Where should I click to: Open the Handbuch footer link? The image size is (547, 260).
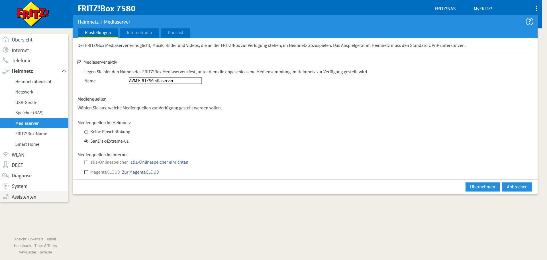click(x=22, y=246)
